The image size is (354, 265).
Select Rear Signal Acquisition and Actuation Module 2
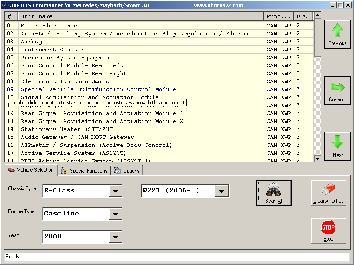tap(159, 121)
